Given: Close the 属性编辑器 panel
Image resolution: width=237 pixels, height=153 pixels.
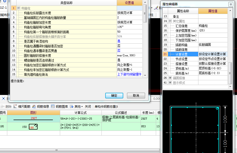Looking at the screenshot, I should pos(231,4).
